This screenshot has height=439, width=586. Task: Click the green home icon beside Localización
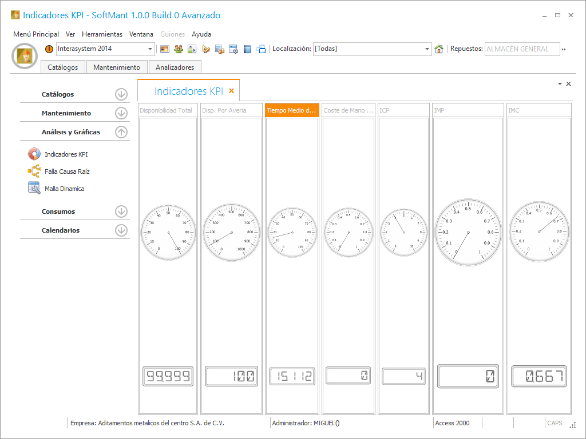coord(439,49)
